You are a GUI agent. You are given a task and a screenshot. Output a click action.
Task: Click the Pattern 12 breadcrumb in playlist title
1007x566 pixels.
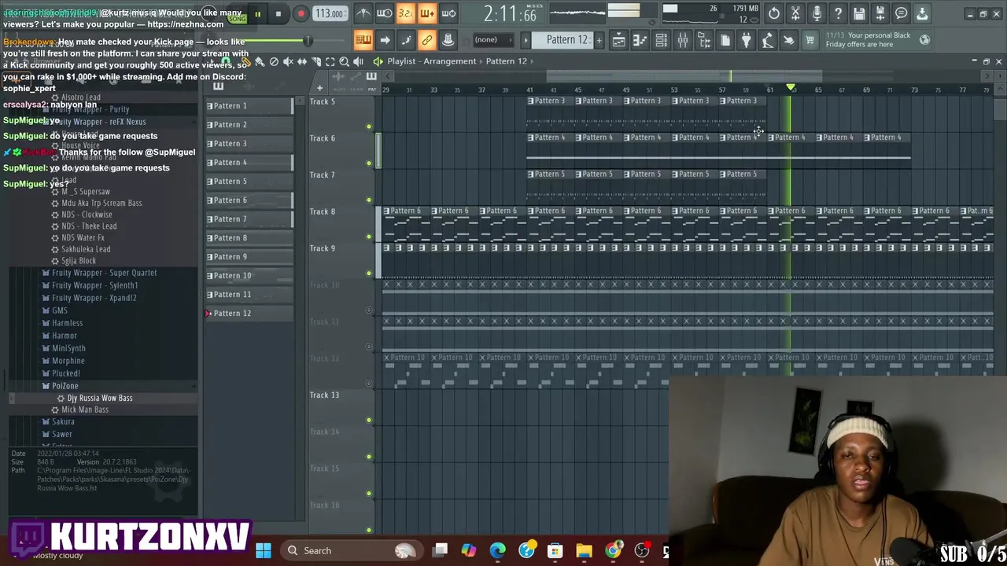point(506,61)
